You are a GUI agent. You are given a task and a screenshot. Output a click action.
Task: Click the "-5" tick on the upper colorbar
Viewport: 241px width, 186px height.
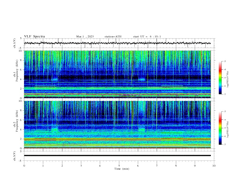(224, 78)
